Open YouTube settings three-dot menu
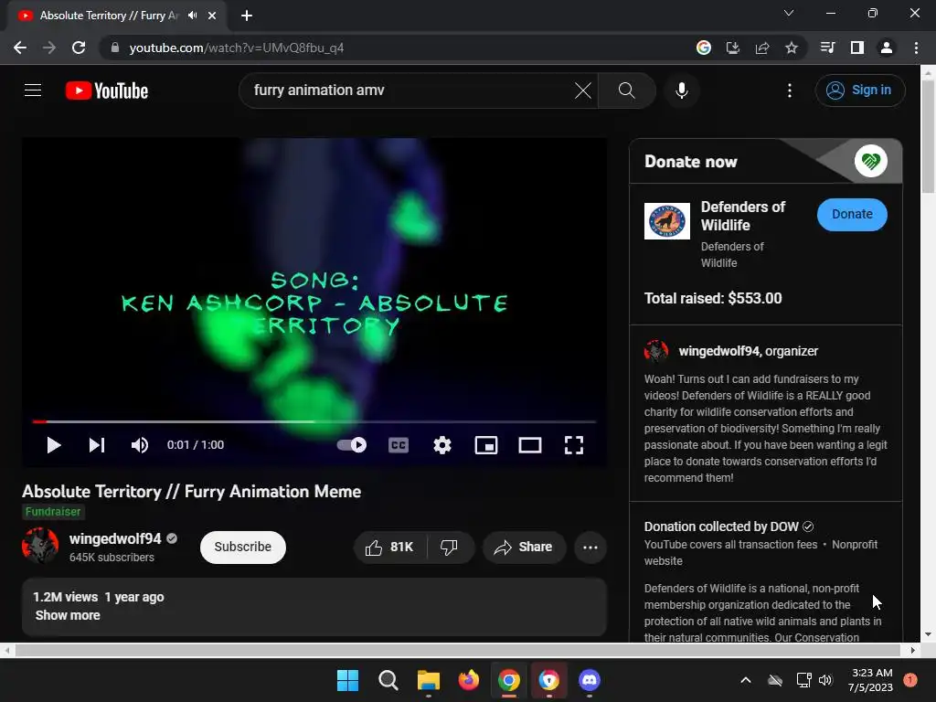The height and width of the screenshot is (702, 936). click(789, 90)
